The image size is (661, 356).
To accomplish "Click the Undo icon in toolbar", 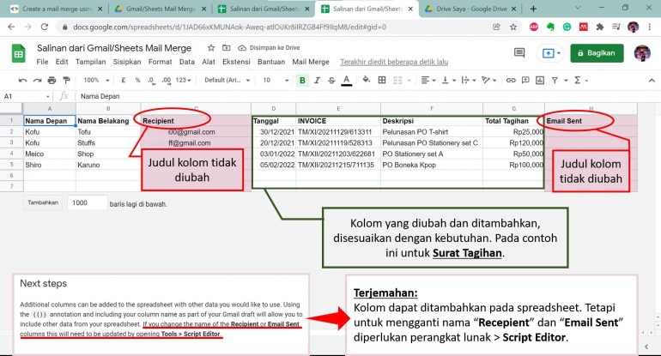I will 23,80.
